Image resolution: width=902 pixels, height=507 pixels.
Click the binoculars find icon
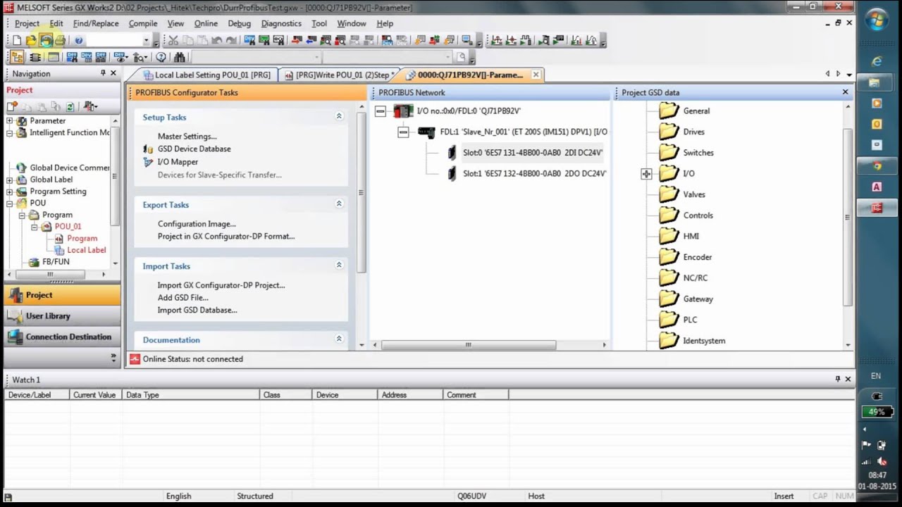pos(179,57)
